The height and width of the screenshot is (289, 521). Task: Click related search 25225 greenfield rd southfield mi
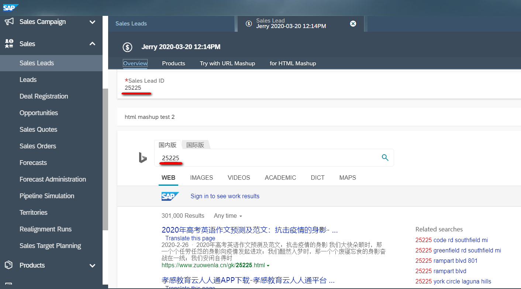[458, 251]
